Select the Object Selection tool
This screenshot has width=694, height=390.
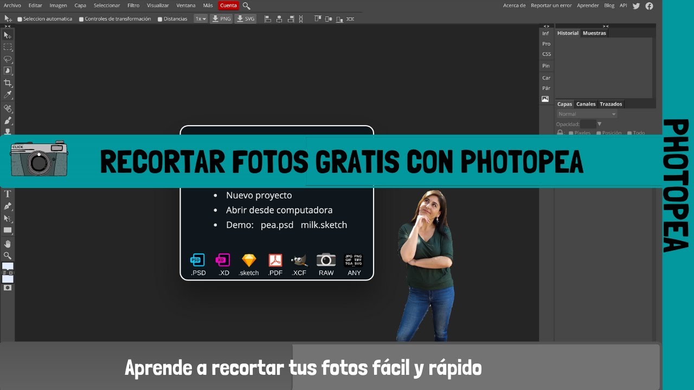tap(8, 71)
